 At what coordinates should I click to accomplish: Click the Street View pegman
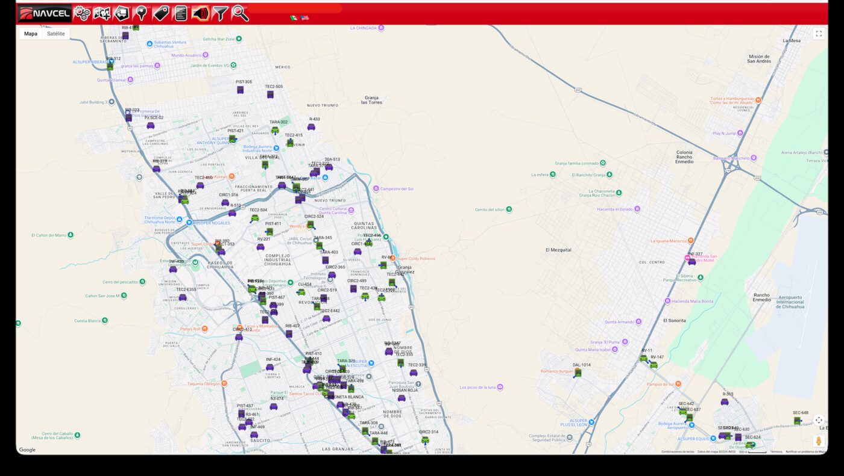click(x=819, y=441)
